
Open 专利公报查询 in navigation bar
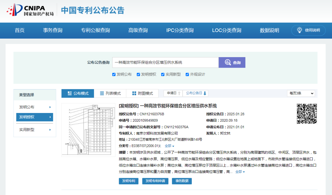(x=96, y=30)
